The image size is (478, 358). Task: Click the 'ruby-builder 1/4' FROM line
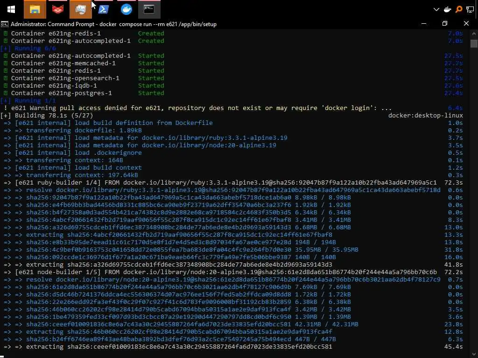click(x=233, y=183)
